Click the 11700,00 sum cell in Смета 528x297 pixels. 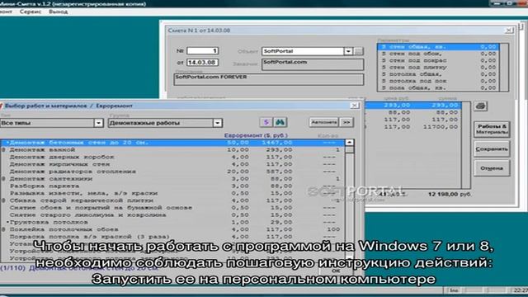click(441, 127)
